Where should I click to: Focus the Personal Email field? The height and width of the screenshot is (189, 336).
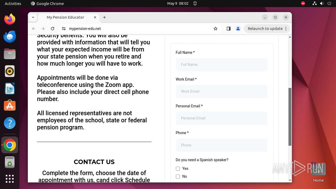[222, 118]
